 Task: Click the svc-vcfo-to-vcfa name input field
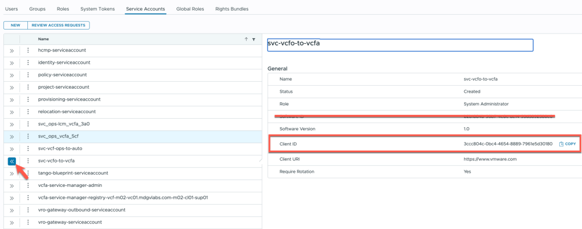coord(400,44)
